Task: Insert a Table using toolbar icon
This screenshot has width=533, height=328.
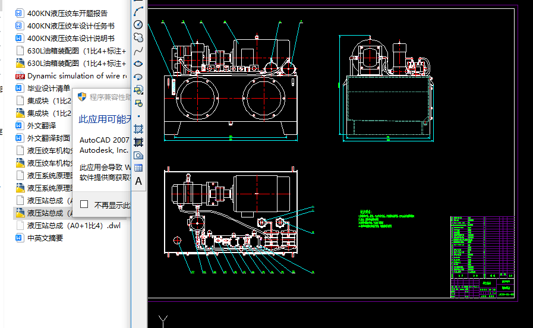Action: click(x=138, y=168)
